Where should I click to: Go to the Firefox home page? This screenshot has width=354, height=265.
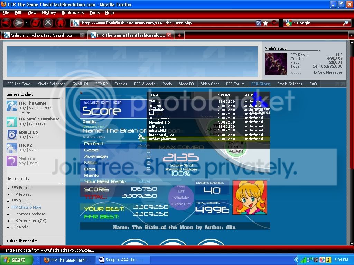[x=60, y=23]
